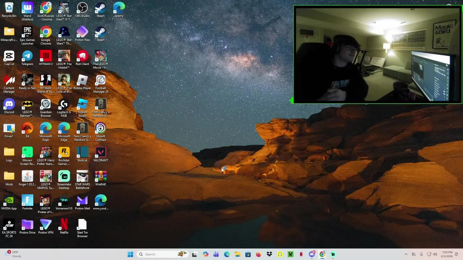This screenshot has height=260, width=463.
Task: Select the Fortnite desktop icon
Action: coord(27,203)
